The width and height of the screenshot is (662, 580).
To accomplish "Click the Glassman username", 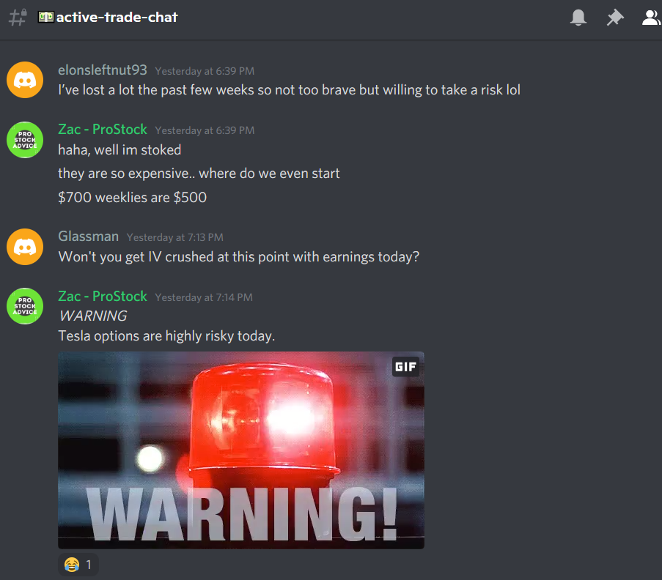I will pyautogui.click(x=88, y=237).
